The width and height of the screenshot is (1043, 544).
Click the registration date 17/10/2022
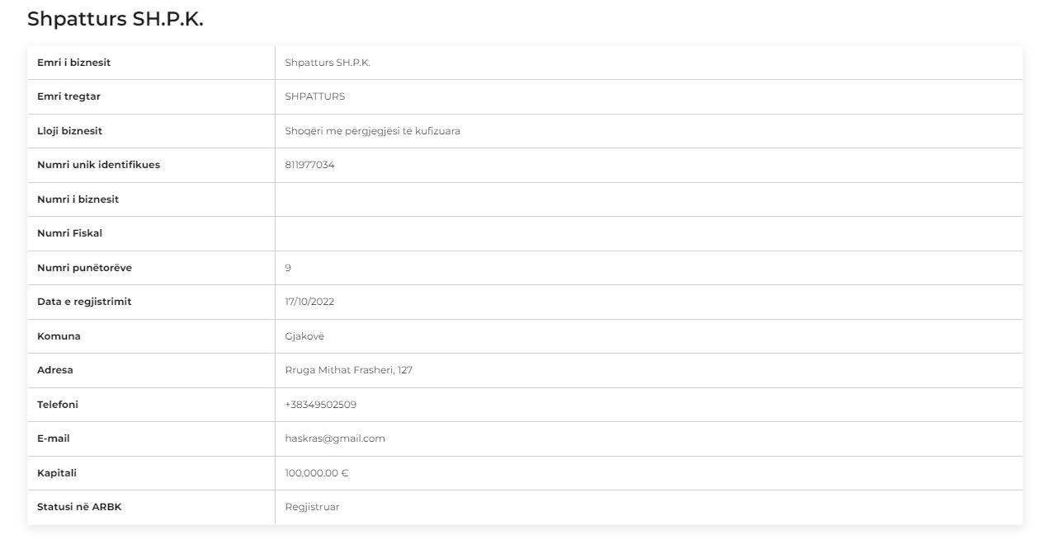click(x=309, y=302)
